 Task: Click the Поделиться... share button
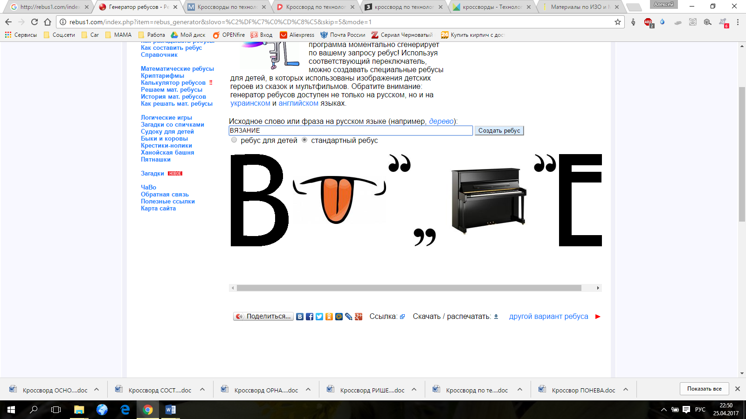263,317
